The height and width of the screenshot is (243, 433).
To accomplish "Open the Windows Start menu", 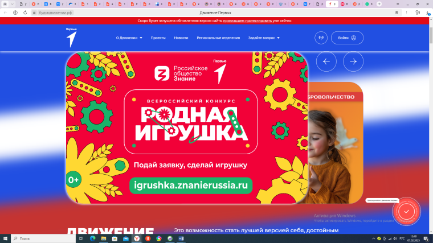I will [5, 238].
